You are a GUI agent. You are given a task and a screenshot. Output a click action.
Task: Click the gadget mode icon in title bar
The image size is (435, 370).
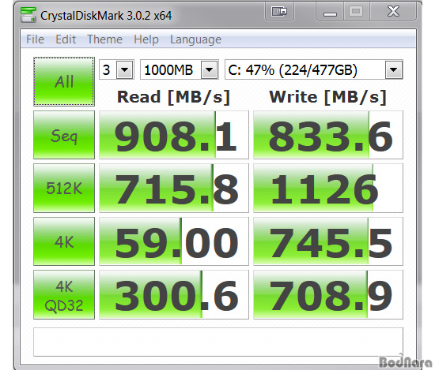click(279, 11)
